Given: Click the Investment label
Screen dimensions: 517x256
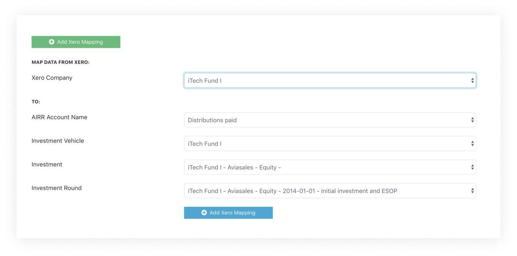Looking at the screenshot, I should point(47,164).
